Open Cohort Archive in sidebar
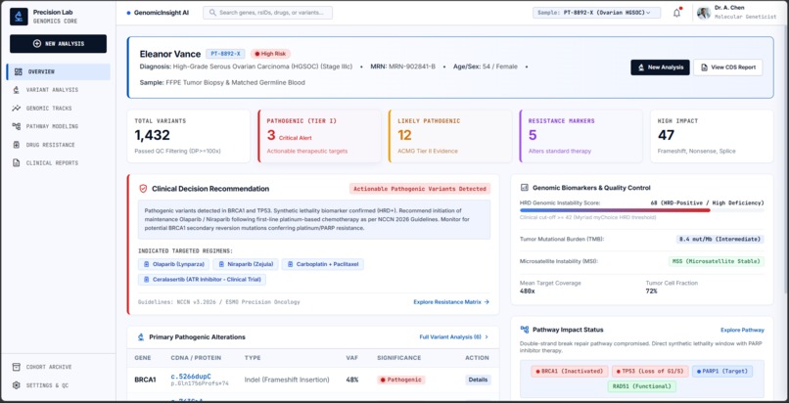Screen dimensions: 789x403 [x=59, y=367]
